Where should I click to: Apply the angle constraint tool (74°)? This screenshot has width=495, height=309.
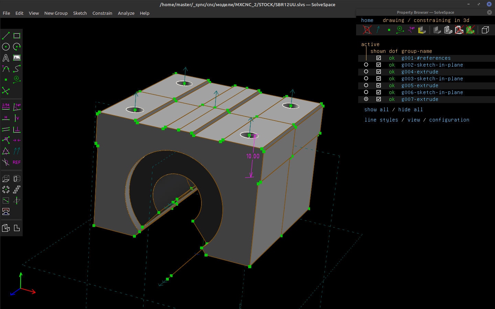pos(17,107)
